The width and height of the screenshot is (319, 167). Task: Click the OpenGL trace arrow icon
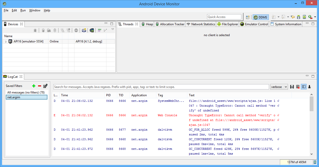[x=105, y=30]
